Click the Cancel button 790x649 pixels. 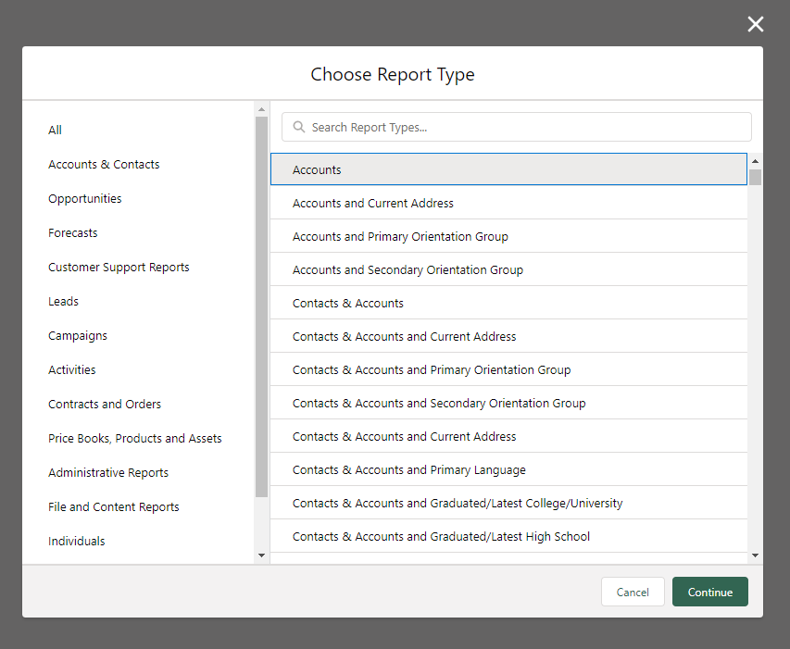click(633, 593)
